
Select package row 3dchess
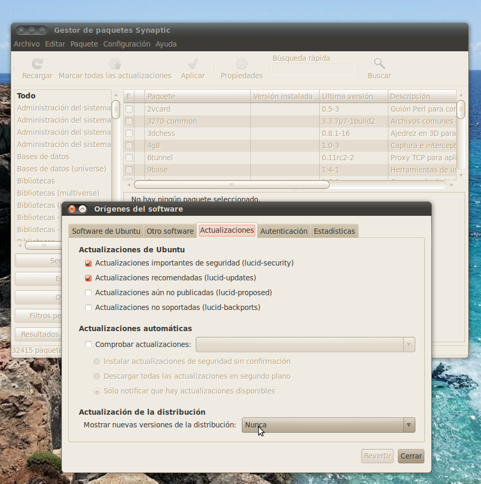(290, 133)
